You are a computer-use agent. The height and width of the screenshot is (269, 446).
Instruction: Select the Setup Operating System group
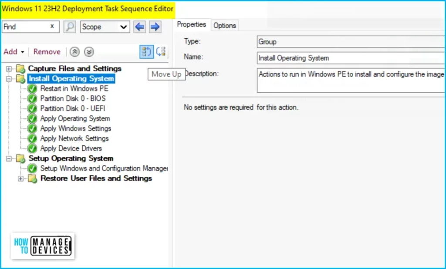click(x=71, y=158)
